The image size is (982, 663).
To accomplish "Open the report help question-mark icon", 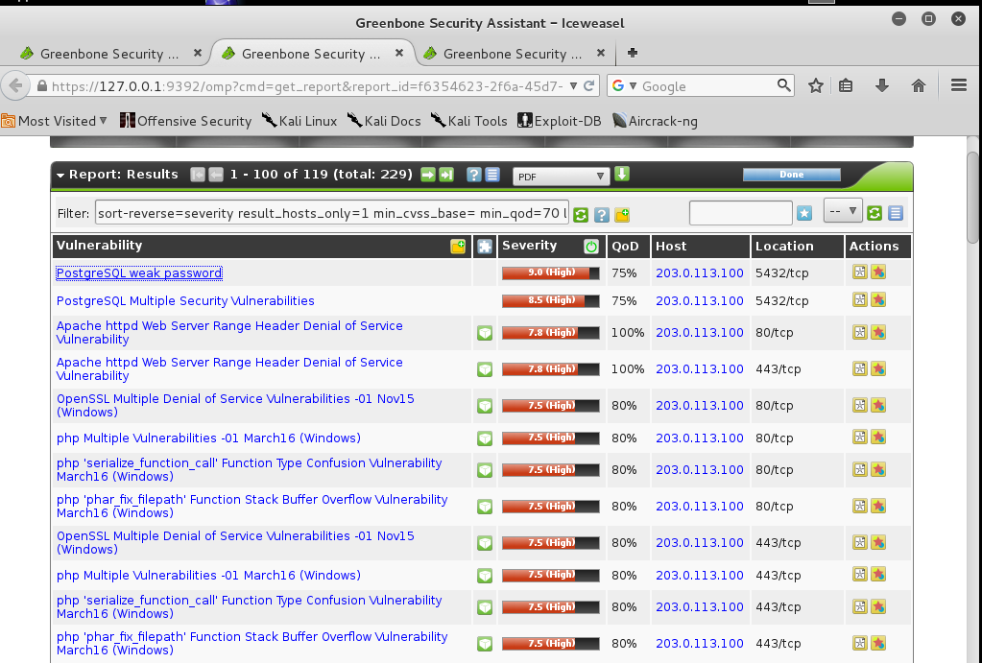I will click(474, 175).
